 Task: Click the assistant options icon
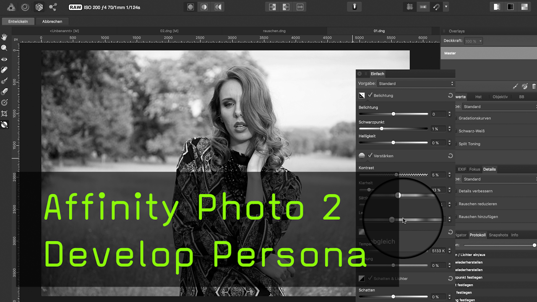click(355, 7)
